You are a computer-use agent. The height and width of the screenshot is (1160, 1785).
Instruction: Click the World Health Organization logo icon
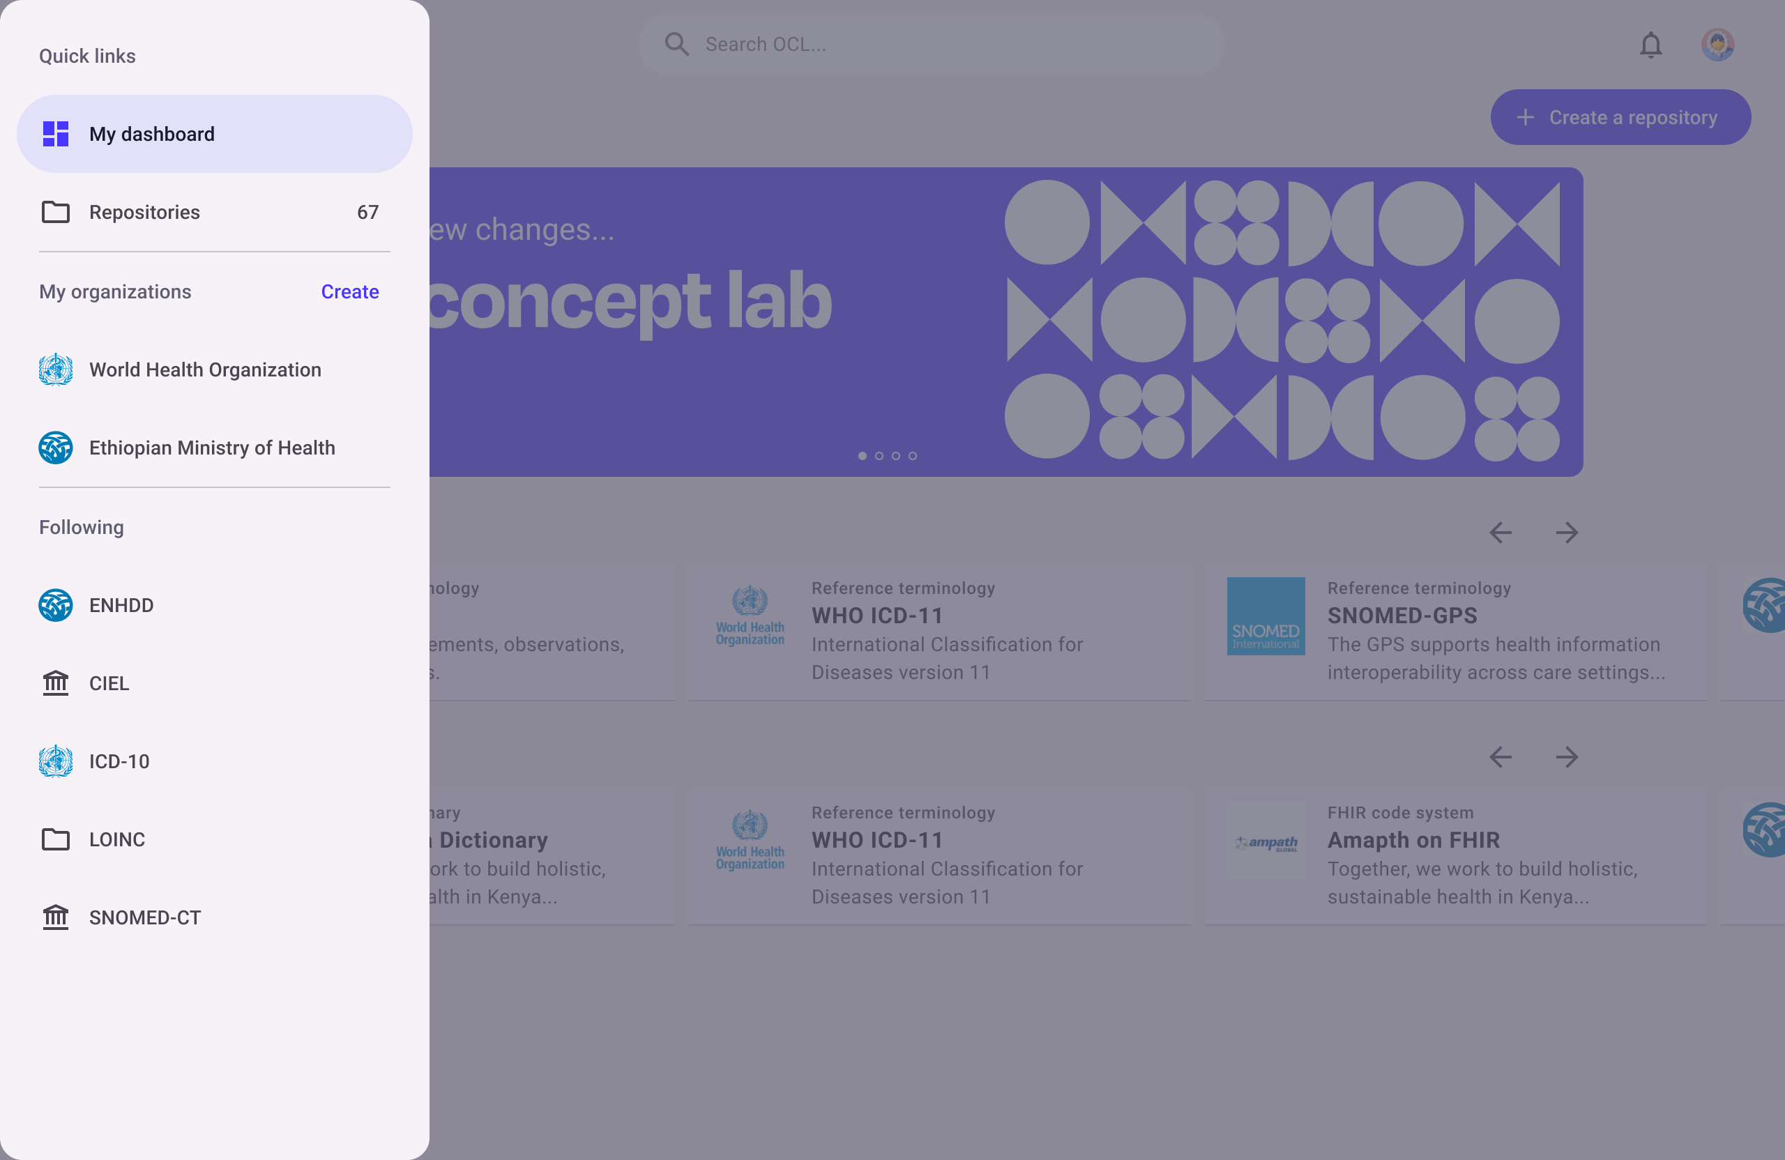[56, 369]
